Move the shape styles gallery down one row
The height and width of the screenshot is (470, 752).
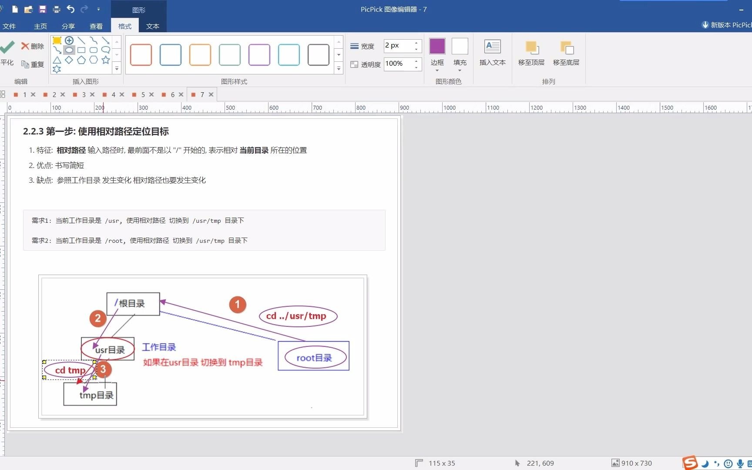tap(339, 55)
